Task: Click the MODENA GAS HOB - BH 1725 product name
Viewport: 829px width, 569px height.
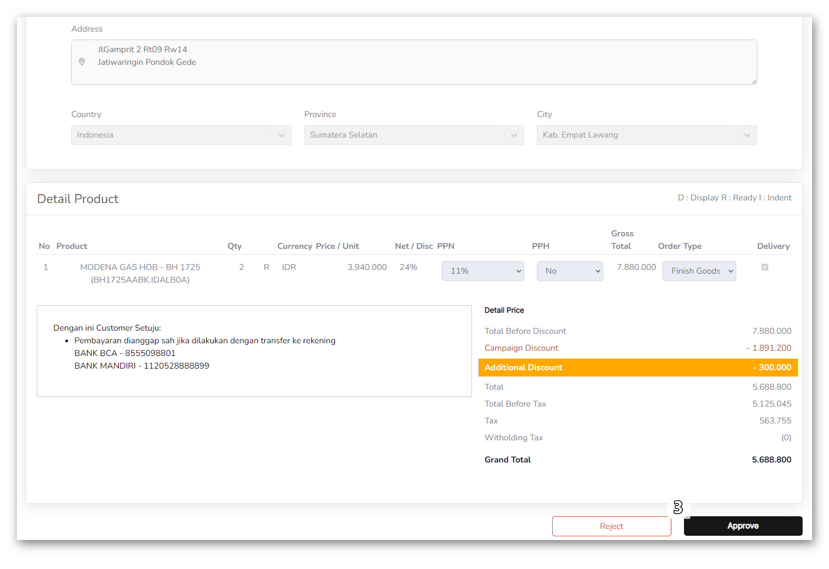Action: 140,267
